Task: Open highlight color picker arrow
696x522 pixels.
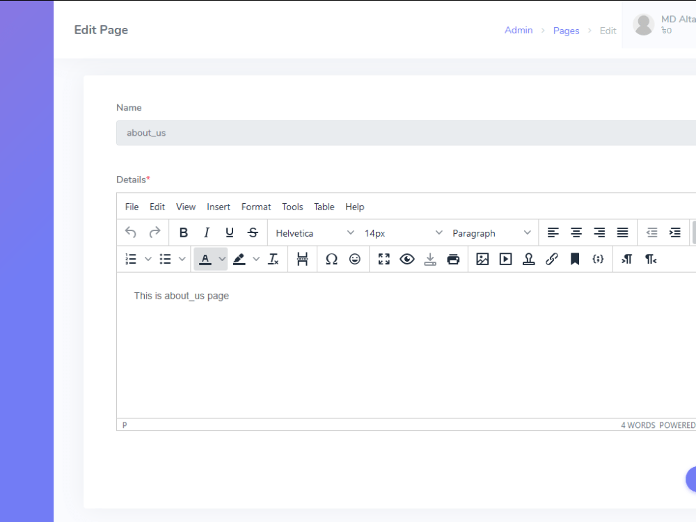Action: coord(256,259)
